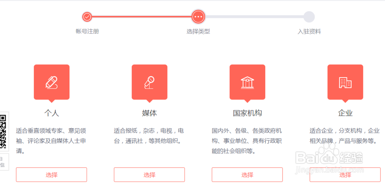
Task: Click the 选择类型 step label
Action: [x=198, y=31]
